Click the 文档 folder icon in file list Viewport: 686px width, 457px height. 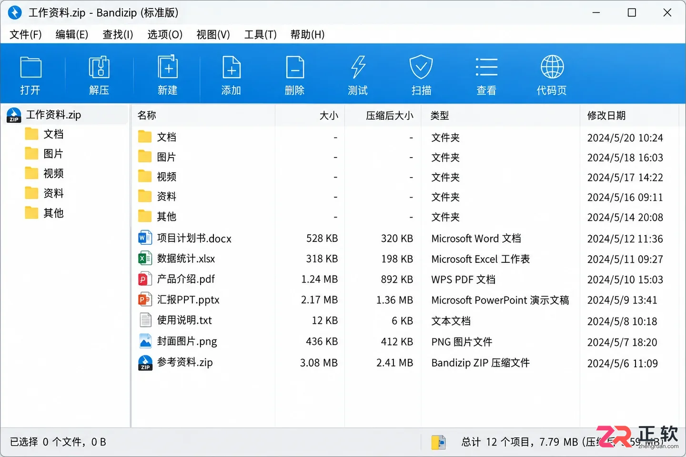145,137
